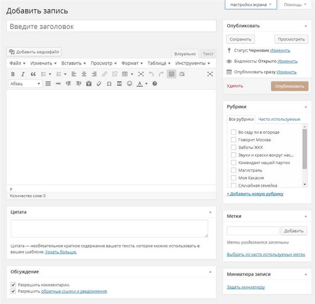
Task: Check the 'Говорит Москва' category
Action: pos(234,140)
